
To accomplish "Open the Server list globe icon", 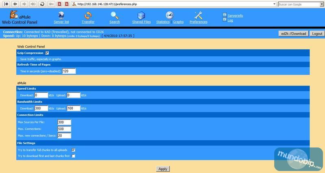I will click(61, 15).
